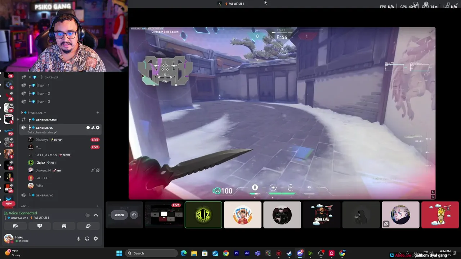Start screen share from voice panel

point(40,226)
